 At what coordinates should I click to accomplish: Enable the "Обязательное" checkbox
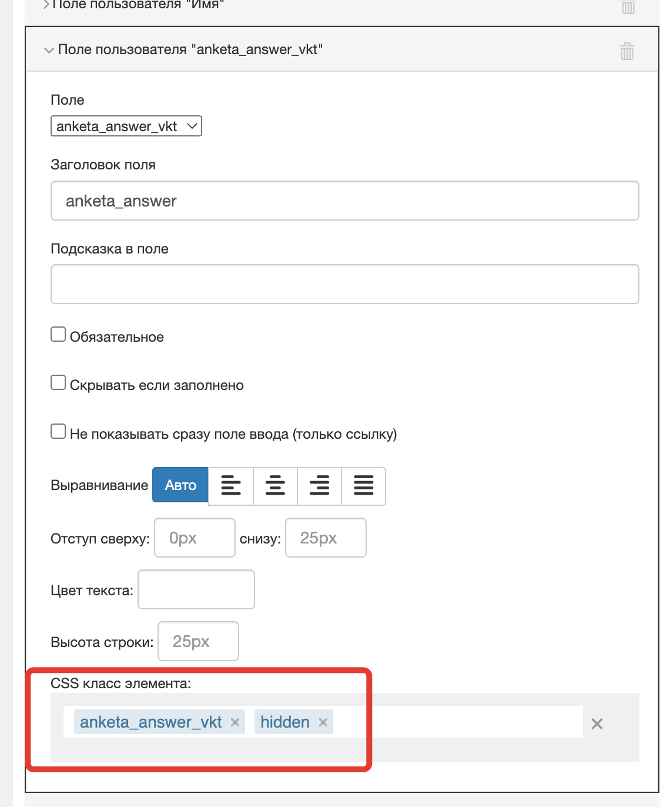click(x=58, y=335)
